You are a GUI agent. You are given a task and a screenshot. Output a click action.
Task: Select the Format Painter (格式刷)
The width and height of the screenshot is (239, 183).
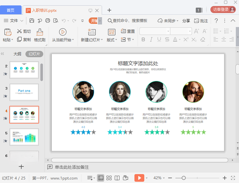coord(40,35)
